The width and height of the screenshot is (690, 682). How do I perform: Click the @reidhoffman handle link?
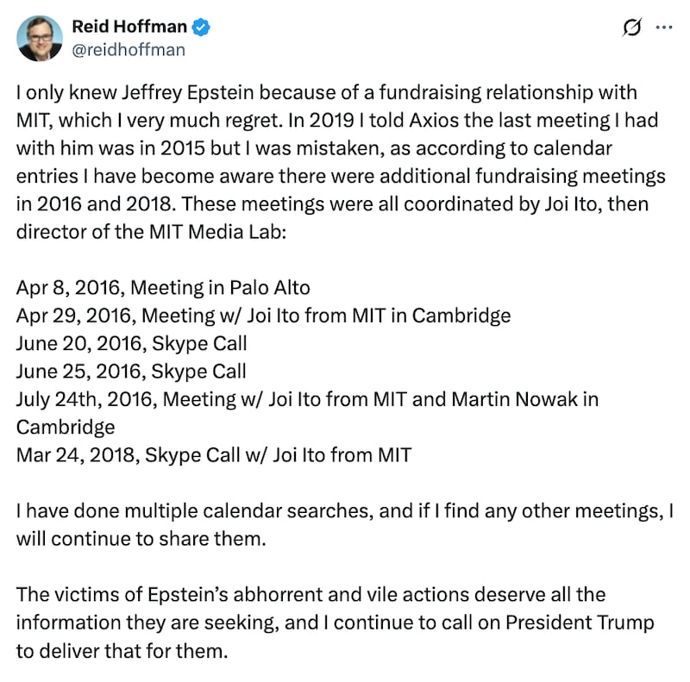129,50
